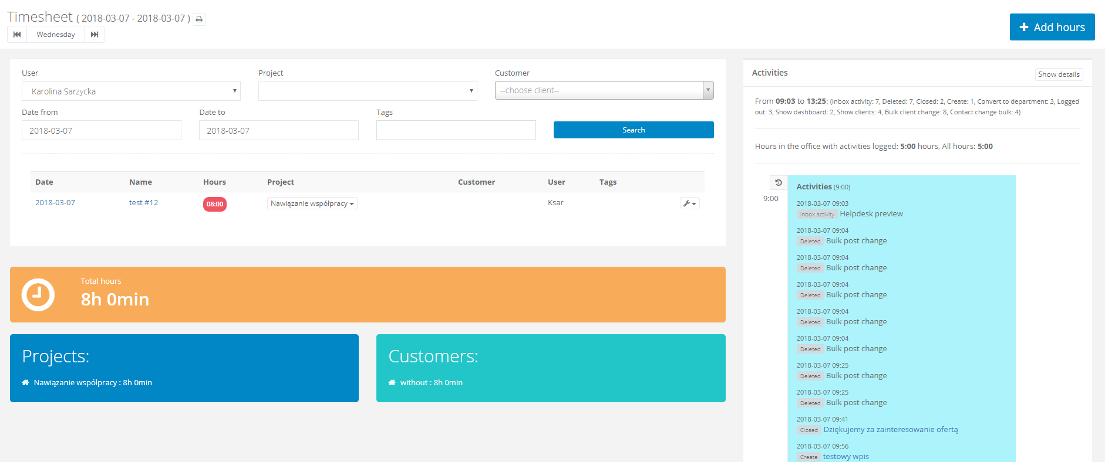Click home icon in Customers panel
The width and height of the screenshot is (1105, 462).
point(392,383)
